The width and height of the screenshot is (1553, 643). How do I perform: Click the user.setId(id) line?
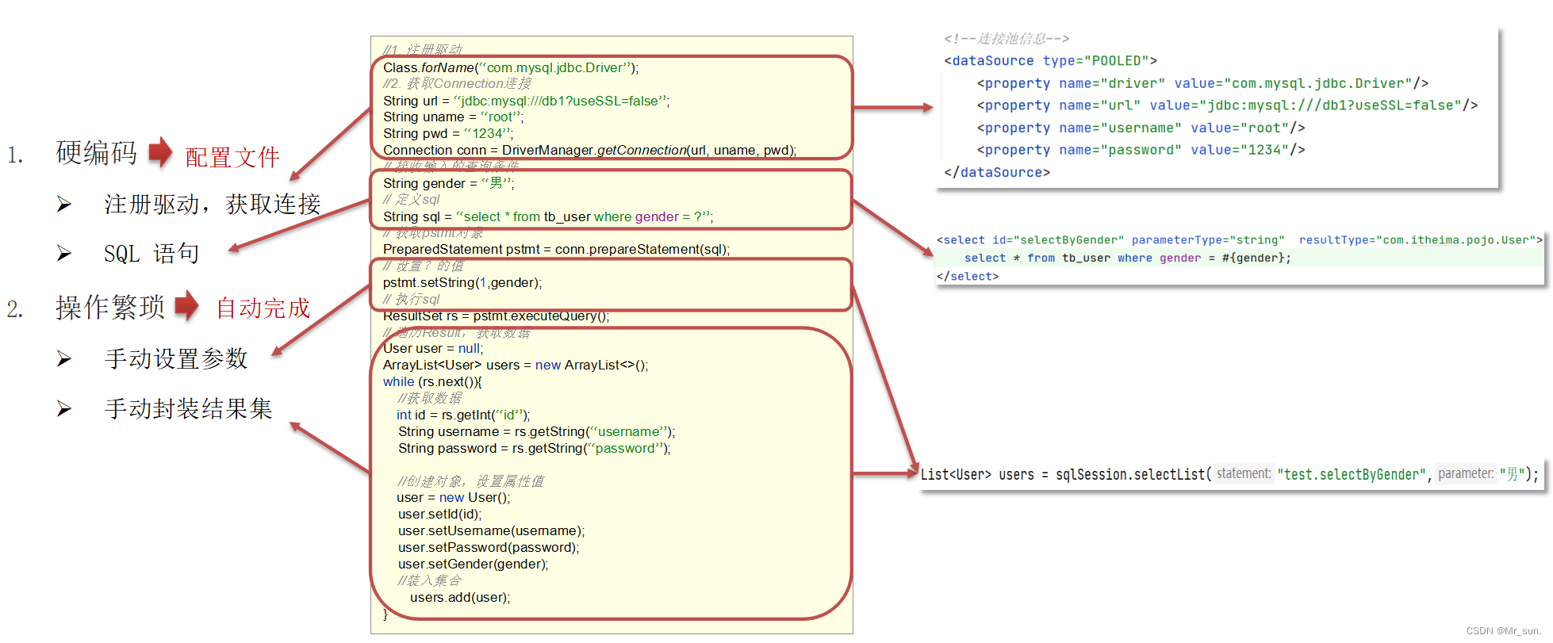440,514
